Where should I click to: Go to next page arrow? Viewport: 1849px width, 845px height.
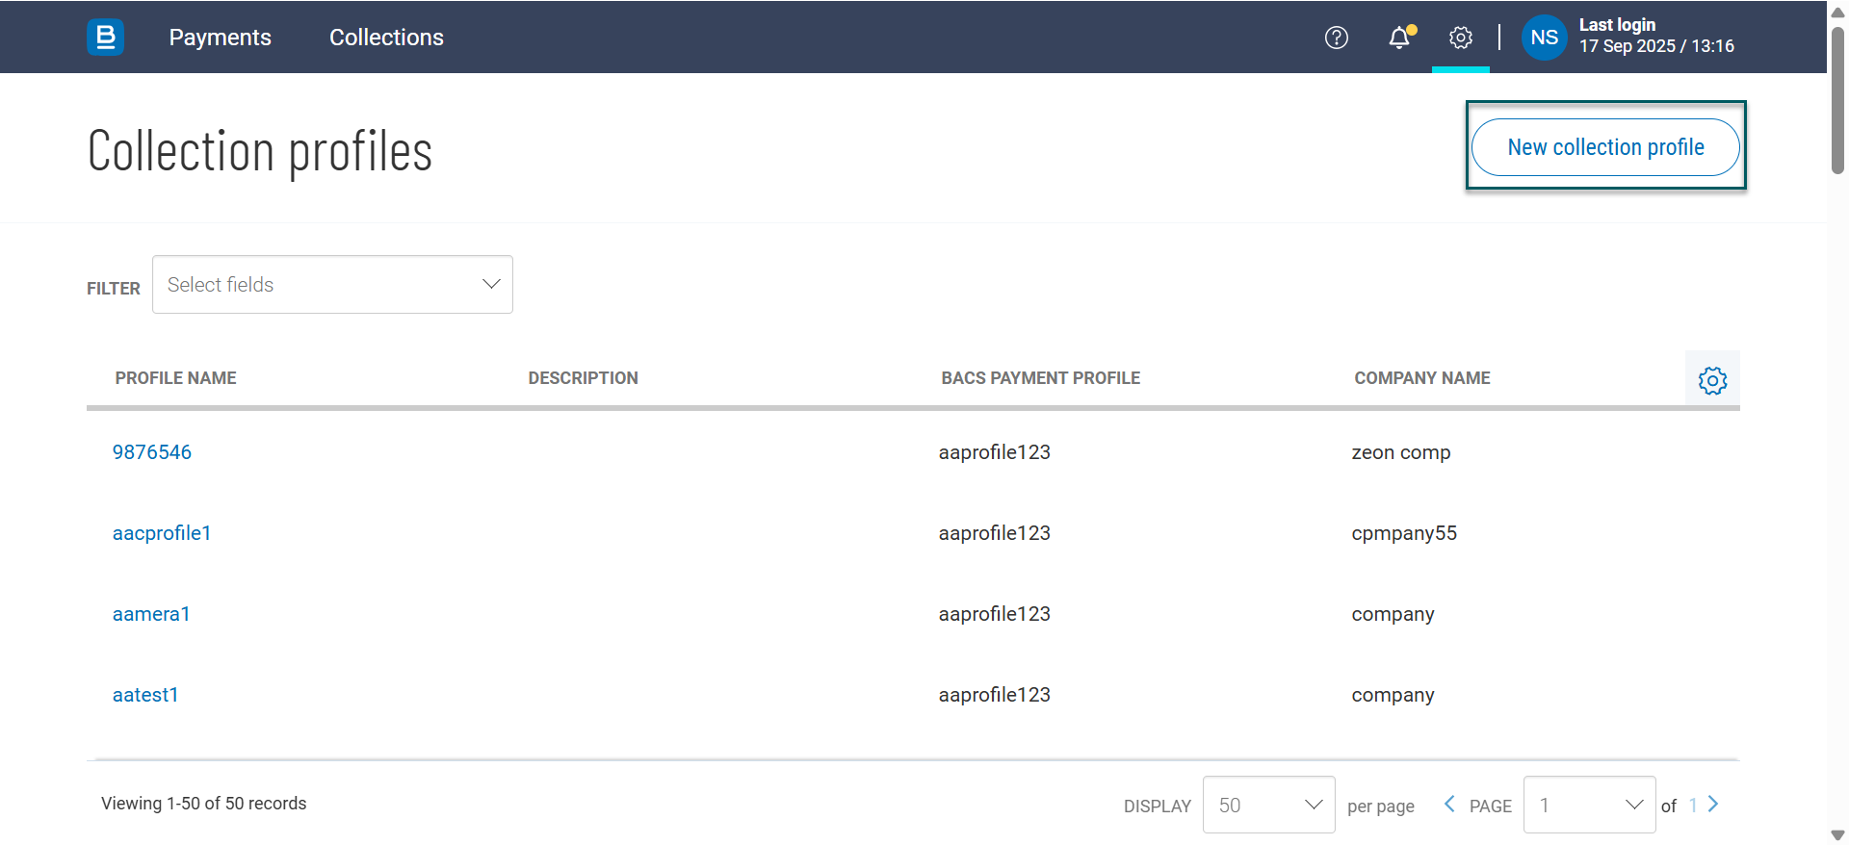pyautogui.click(x=1713, y=805)
